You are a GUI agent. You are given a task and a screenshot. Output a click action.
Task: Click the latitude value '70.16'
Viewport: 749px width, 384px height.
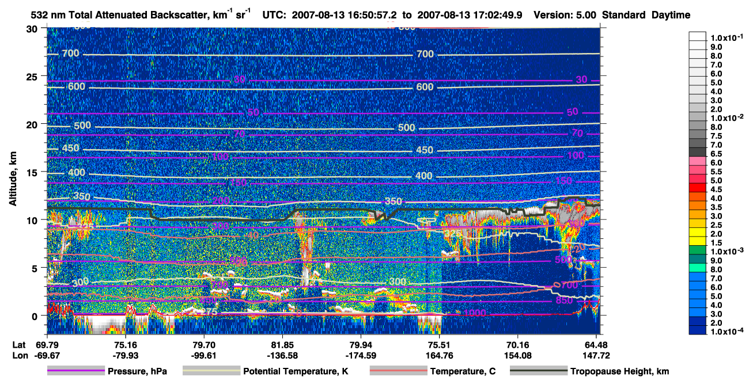pyautogui.click(x=517, y=344)
